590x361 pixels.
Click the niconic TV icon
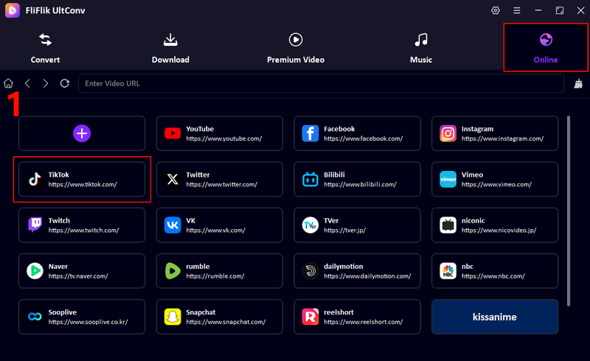point(448,225)
